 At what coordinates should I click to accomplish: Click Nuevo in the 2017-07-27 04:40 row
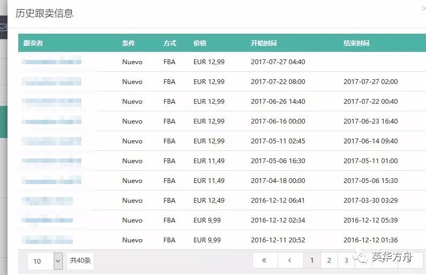132,62
